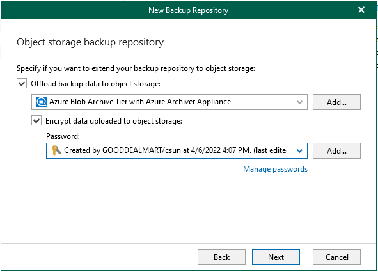Add a new encryption password
Viewport: 378px width, 272px height.
coord(336,151)
